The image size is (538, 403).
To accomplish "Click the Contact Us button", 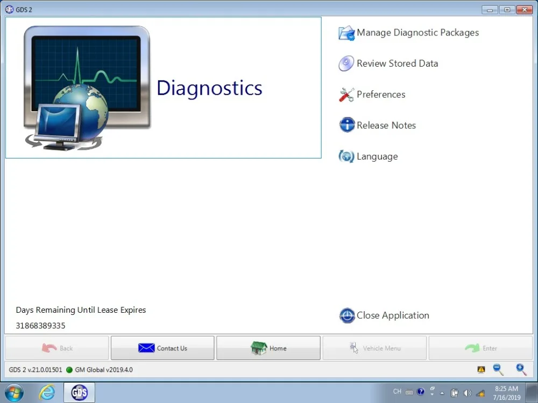I will [x=162, y=348].
